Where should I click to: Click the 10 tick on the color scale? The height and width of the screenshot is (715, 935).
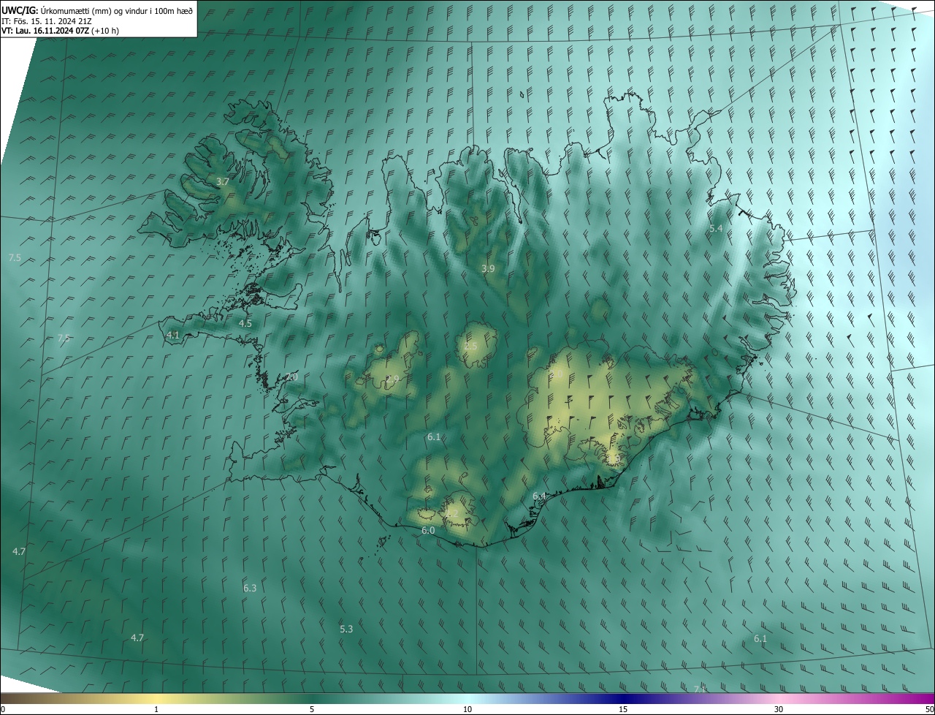point(467,709)
